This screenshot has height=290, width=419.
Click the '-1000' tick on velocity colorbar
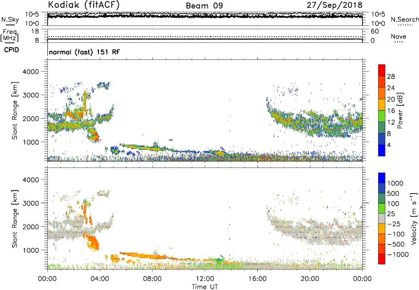398,254
